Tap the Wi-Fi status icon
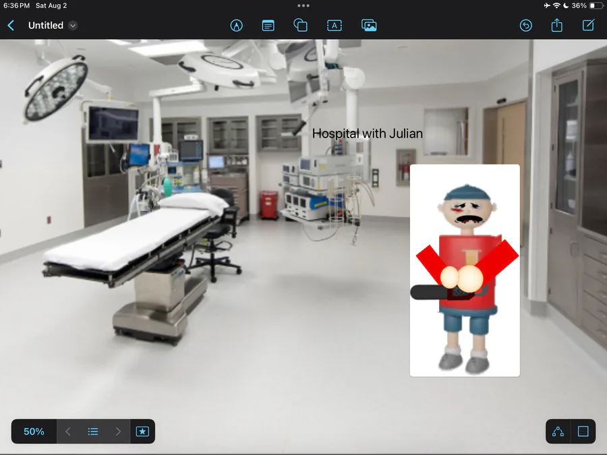 [556, 6]
